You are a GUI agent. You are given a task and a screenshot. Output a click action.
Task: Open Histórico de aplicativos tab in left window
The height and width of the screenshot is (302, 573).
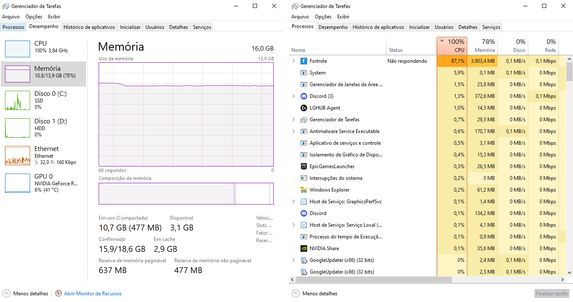click(x=89, y=27)
